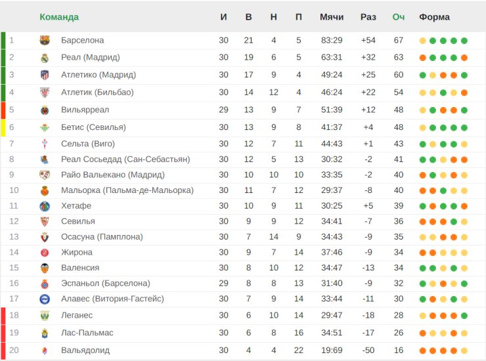Click the Atlético Madrid crest icon

pyautogui.click(x=45, y=75)
